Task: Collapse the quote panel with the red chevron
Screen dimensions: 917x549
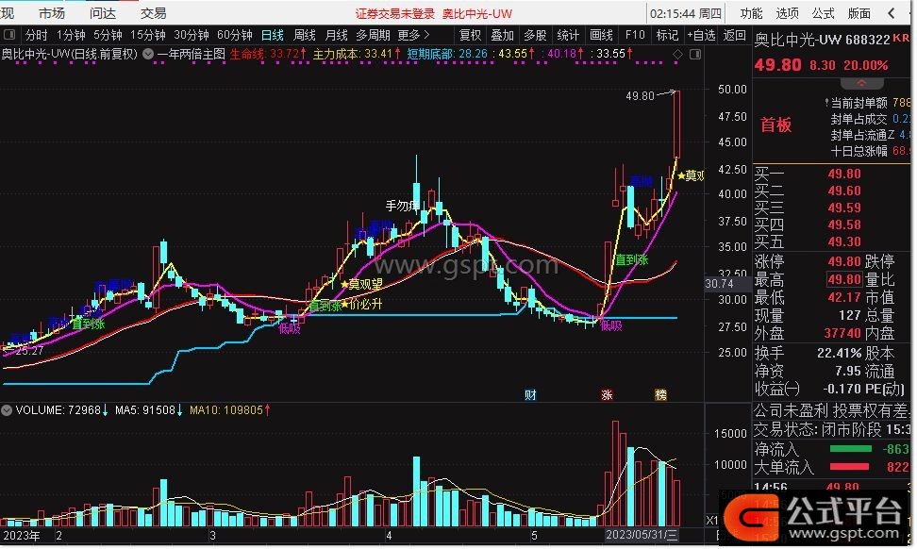Action: [x=861, y=84]
